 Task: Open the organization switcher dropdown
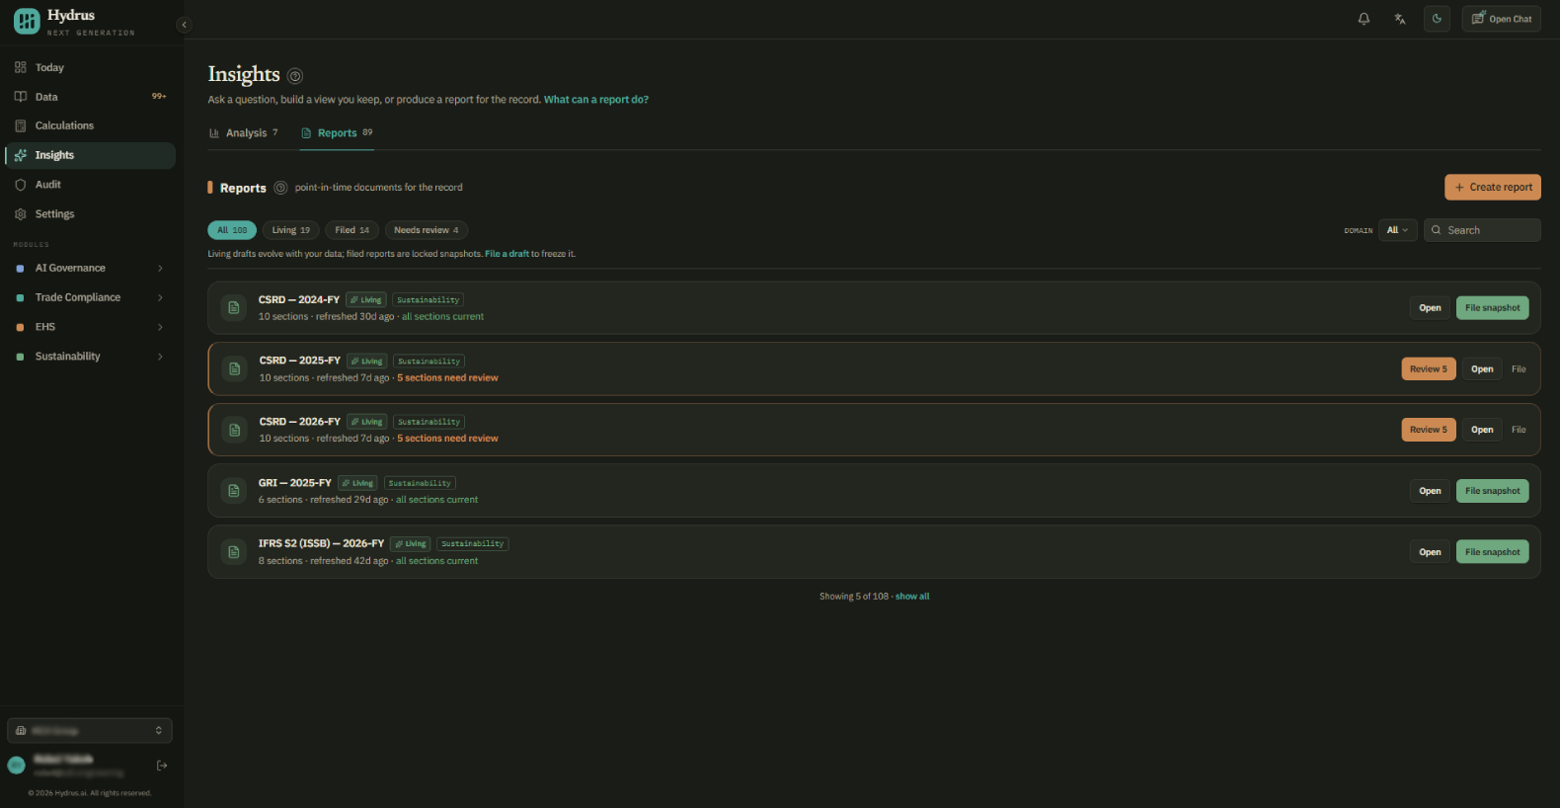(90, 731)
